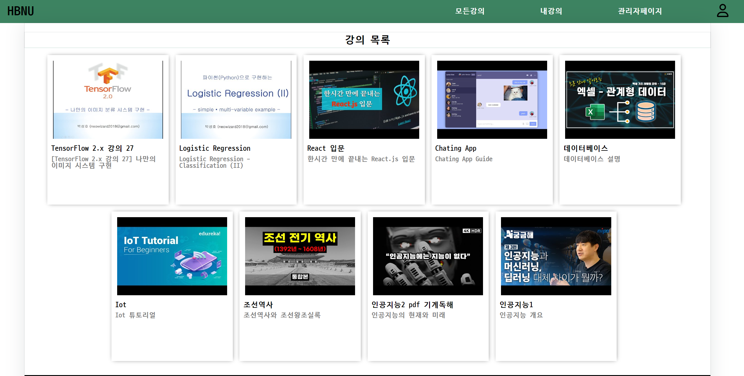744x376 pixels.
Task: Select title '데이터베이스'
Action: tap(586, 148)
